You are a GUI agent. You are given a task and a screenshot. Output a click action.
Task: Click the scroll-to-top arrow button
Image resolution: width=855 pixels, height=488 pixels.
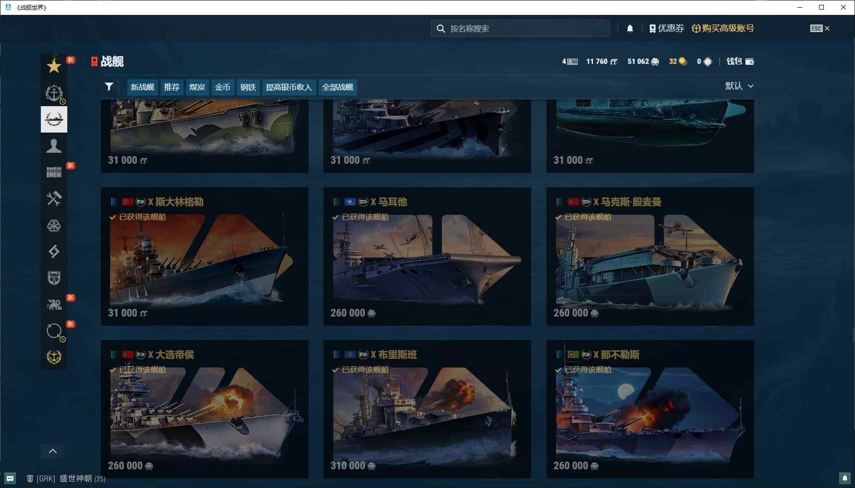53,451
